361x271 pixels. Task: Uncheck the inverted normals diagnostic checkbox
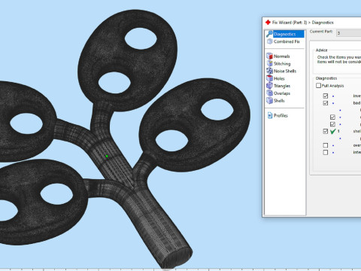coord(326,96)
